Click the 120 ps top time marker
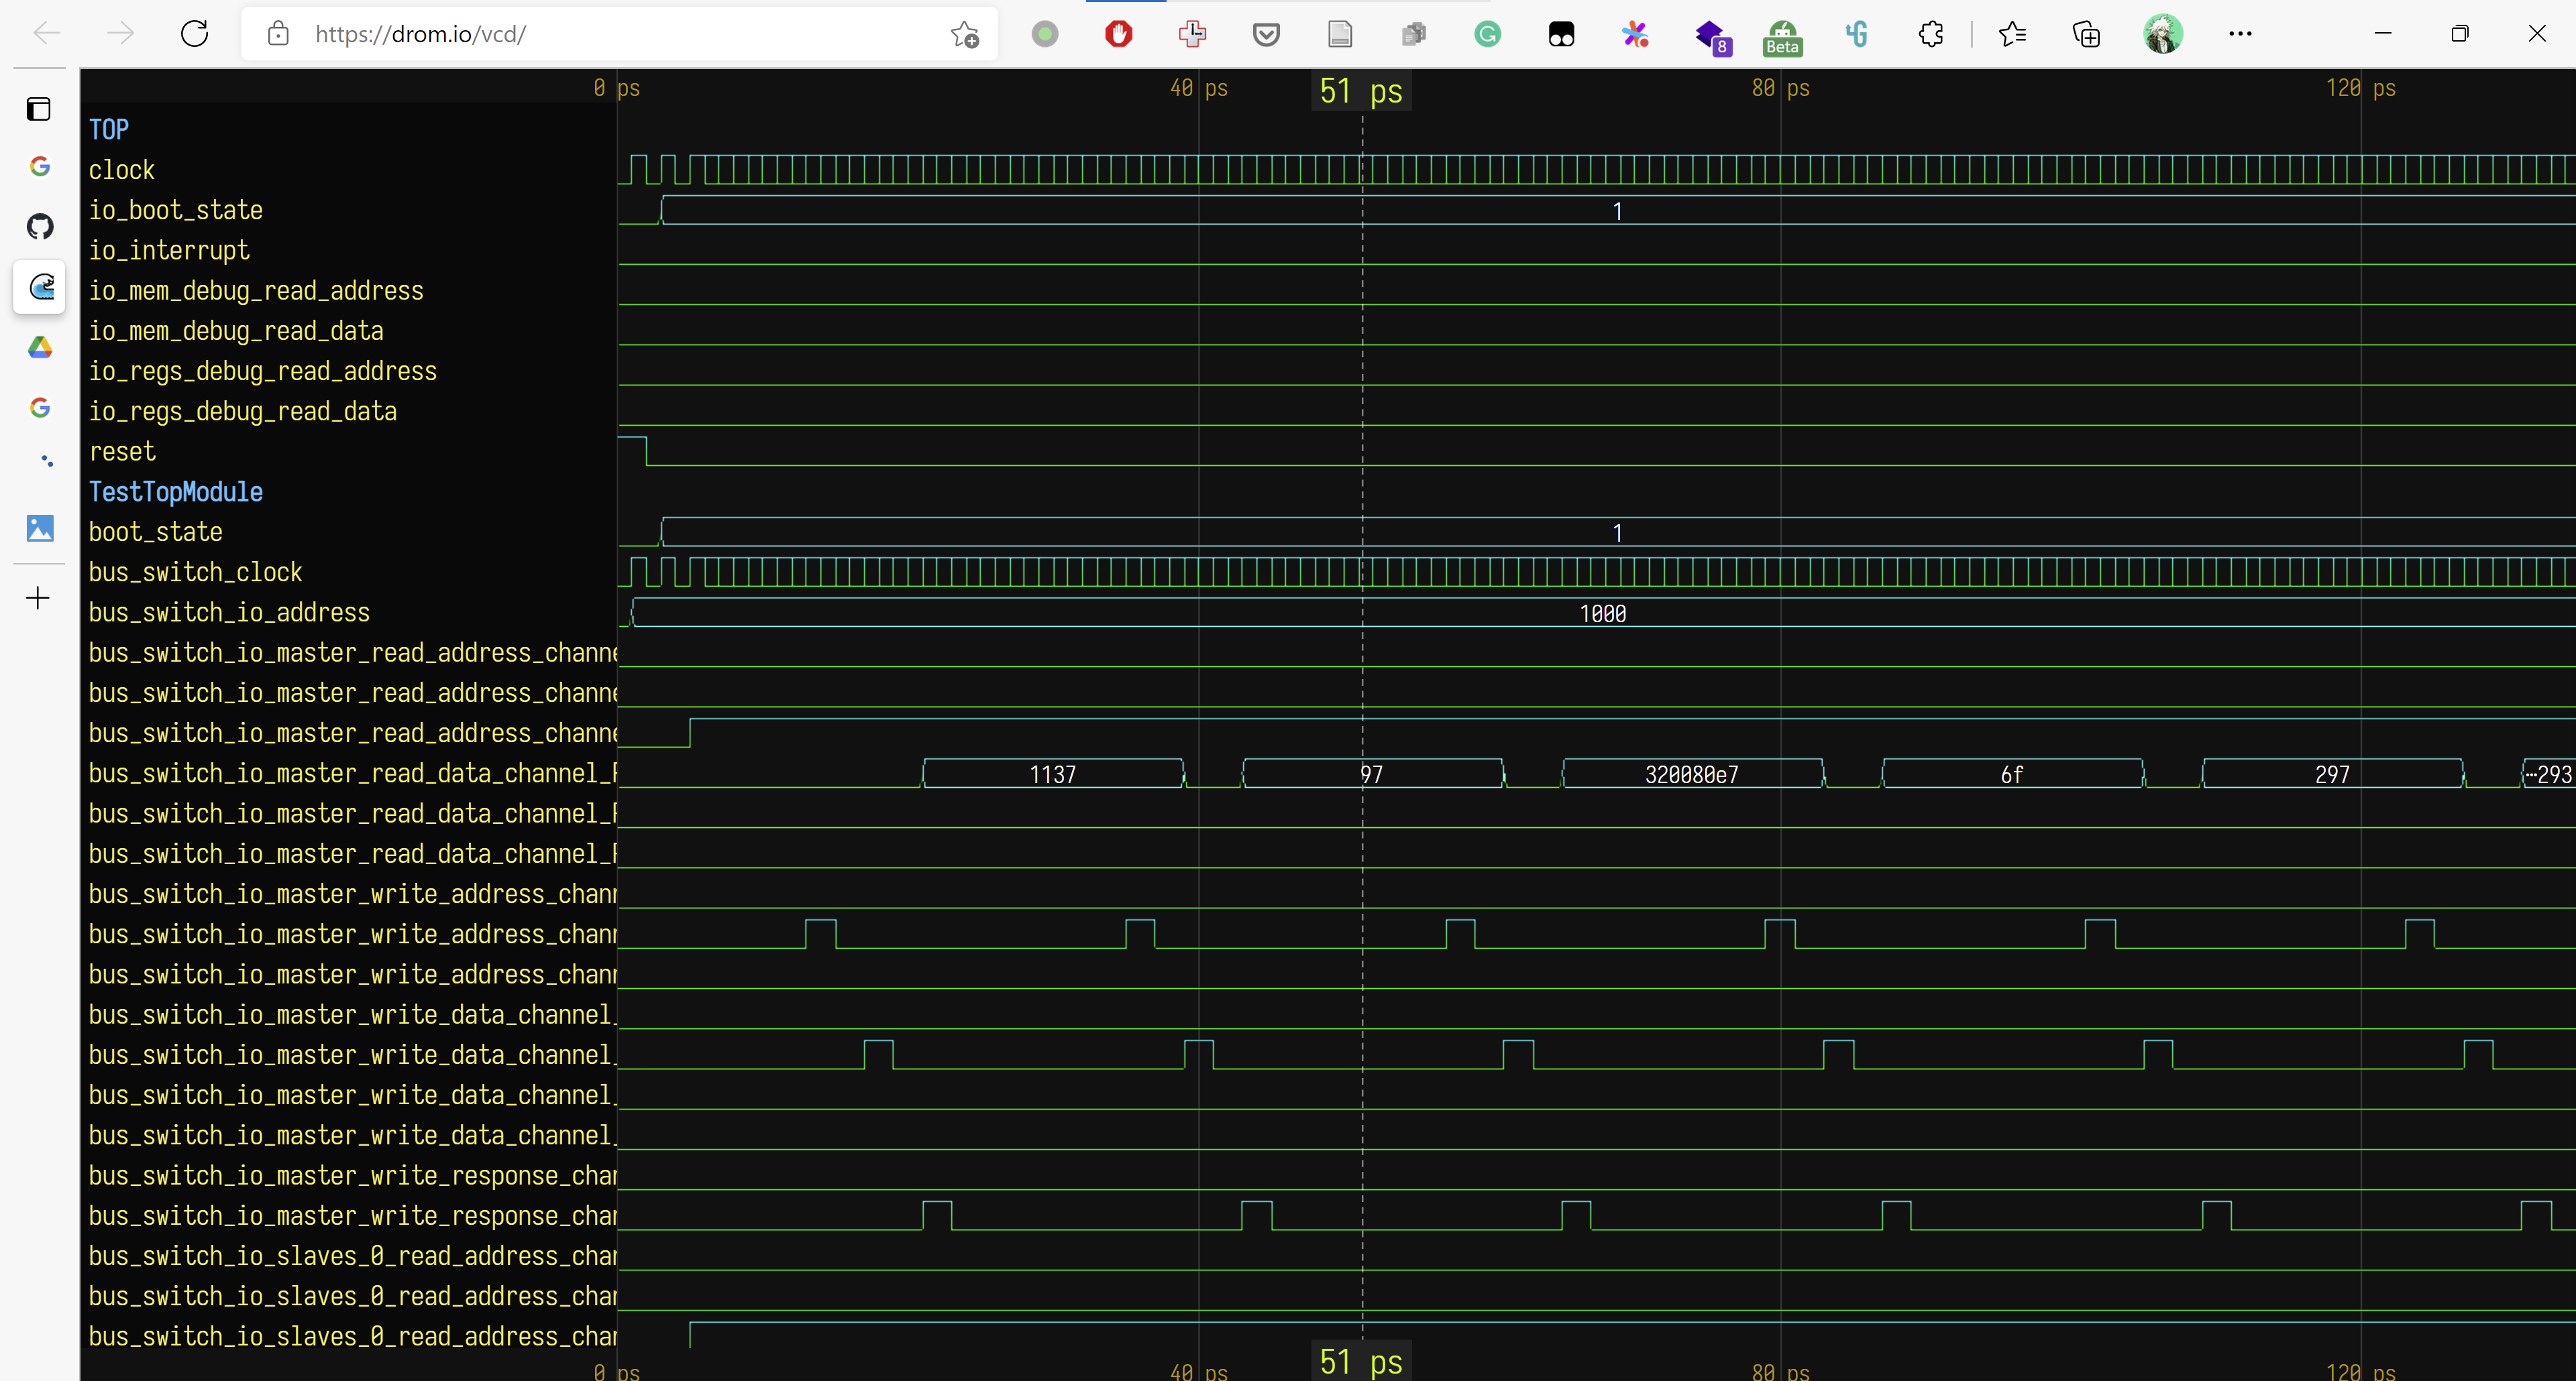The image size is (2576, 1381). (2360, 88)
